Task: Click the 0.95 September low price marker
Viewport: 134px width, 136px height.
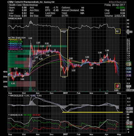Action: (x=13, y=83)
